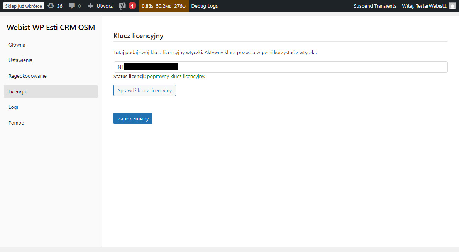Click the 'Zapisz zmiany' button
Viewport: 459px width, 252px height.
(133, 118)
